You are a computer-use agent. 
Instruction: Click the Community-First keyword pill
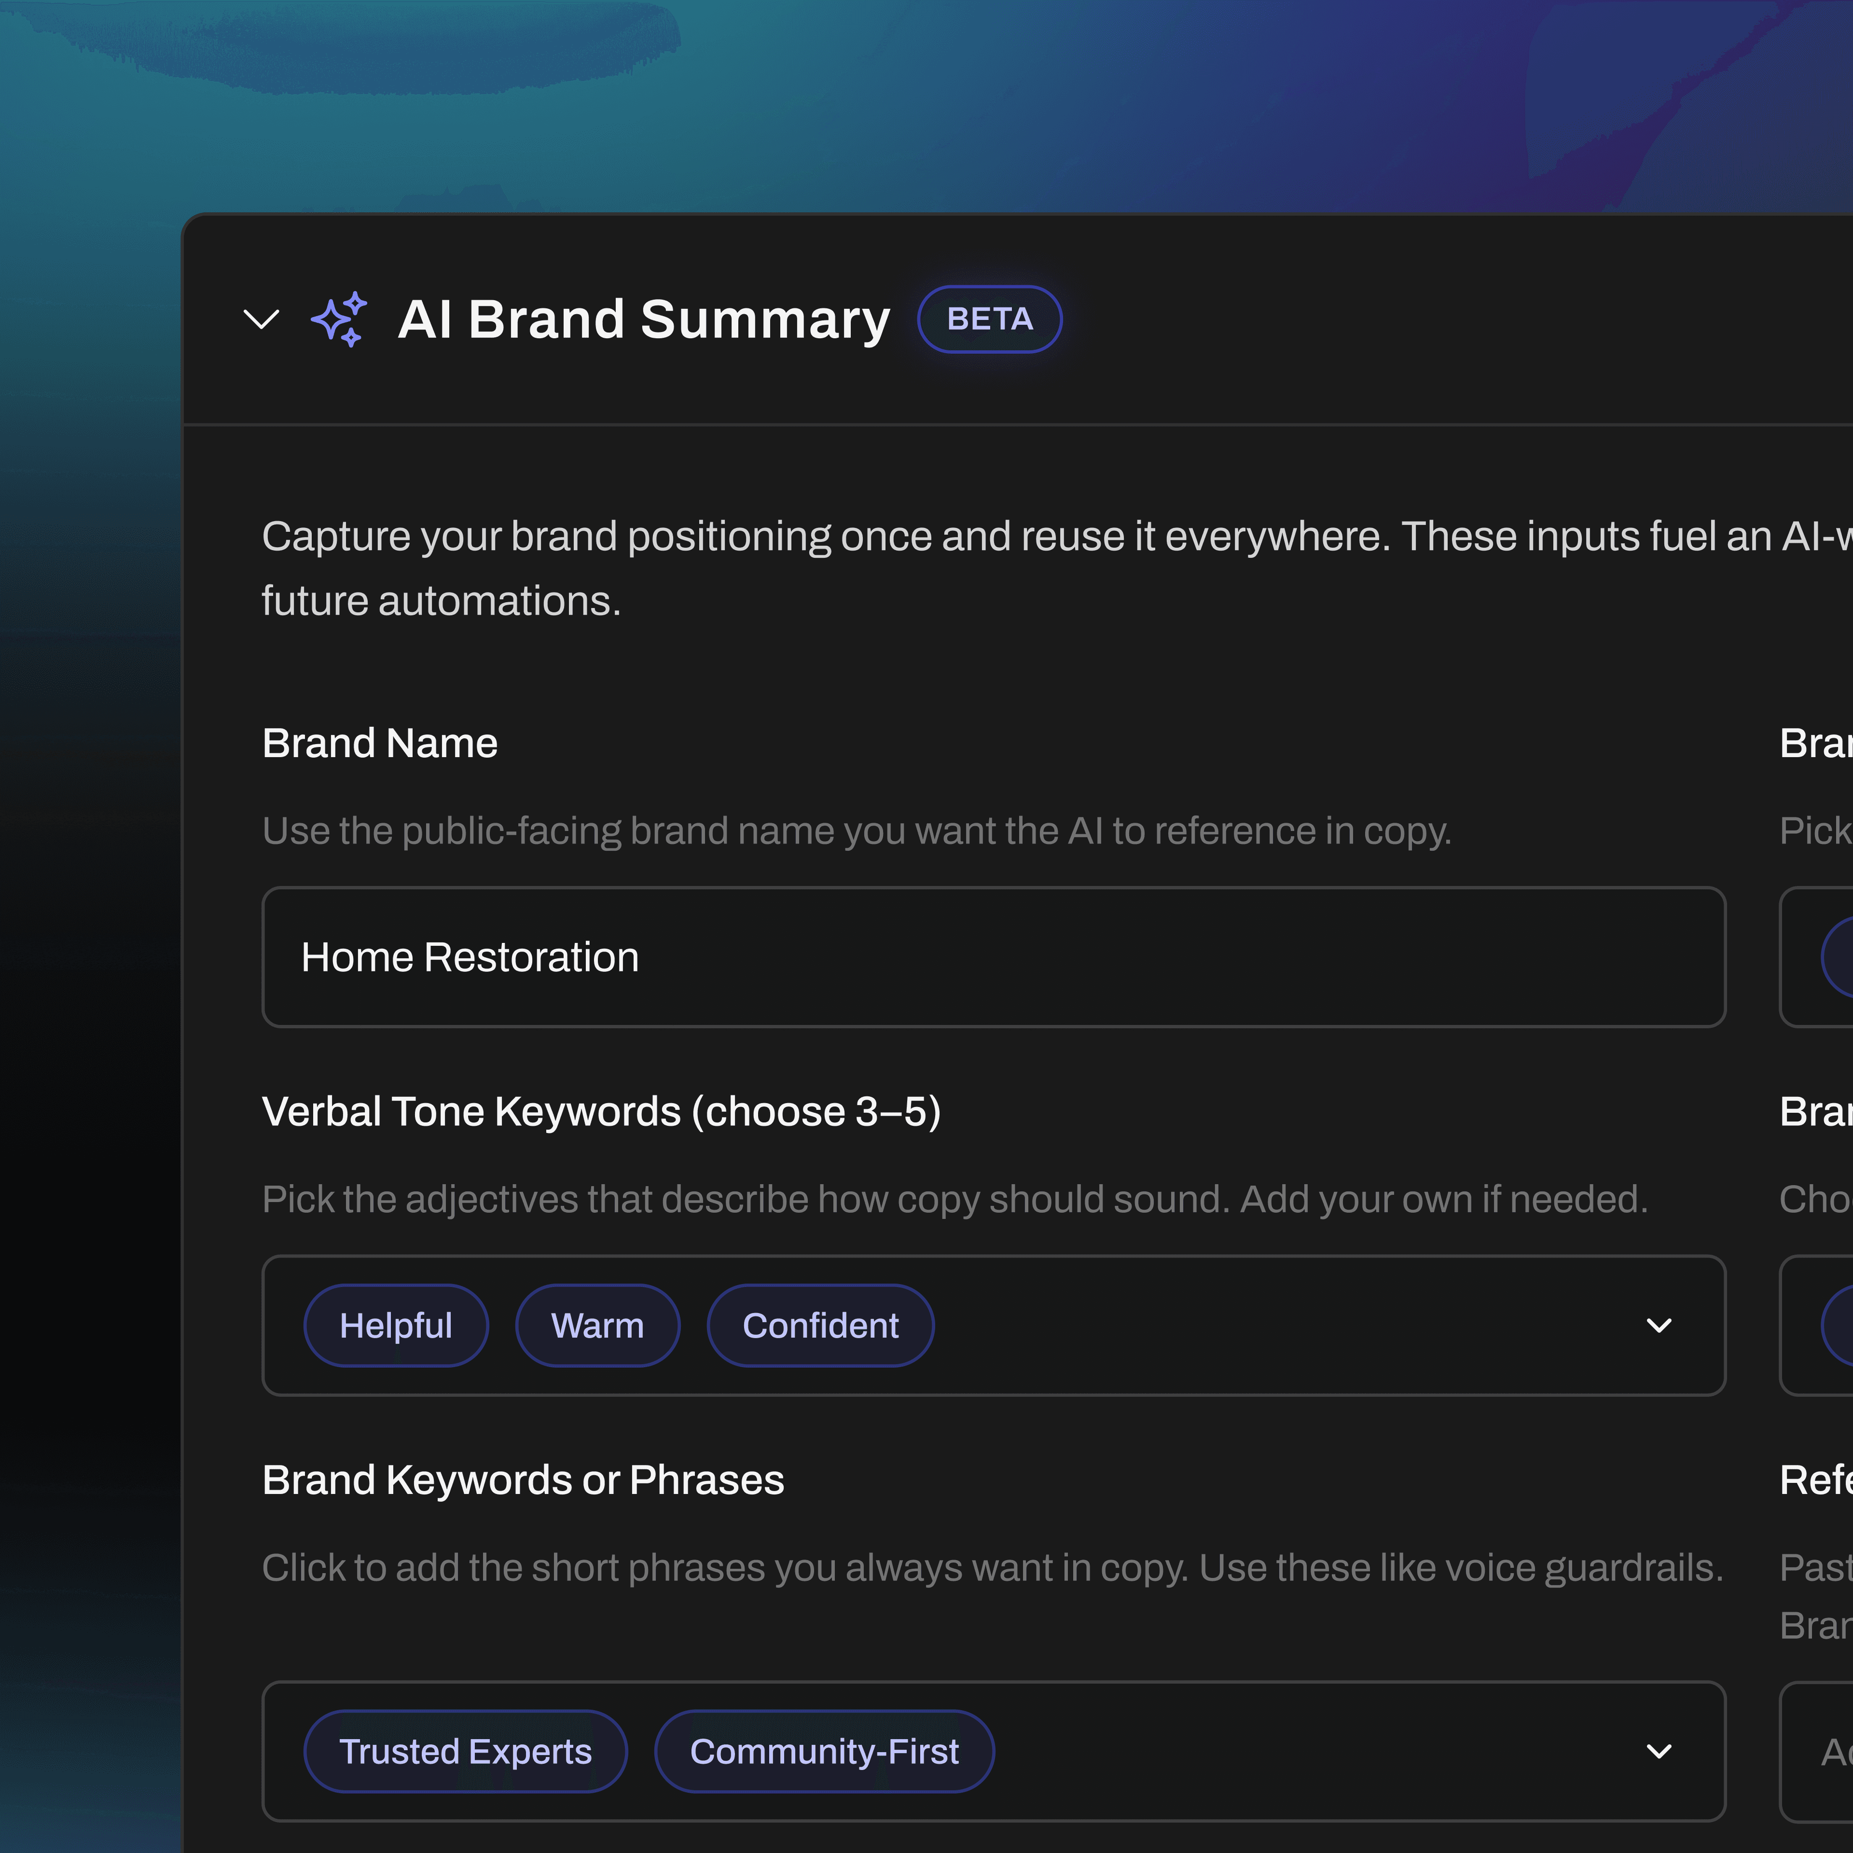(824, 1750)
